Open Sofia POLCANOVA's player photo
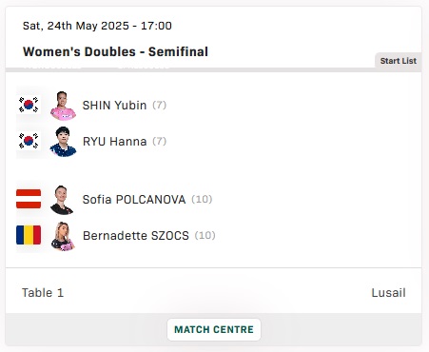This screenshot has height=352, width=429. pos(62,200)
